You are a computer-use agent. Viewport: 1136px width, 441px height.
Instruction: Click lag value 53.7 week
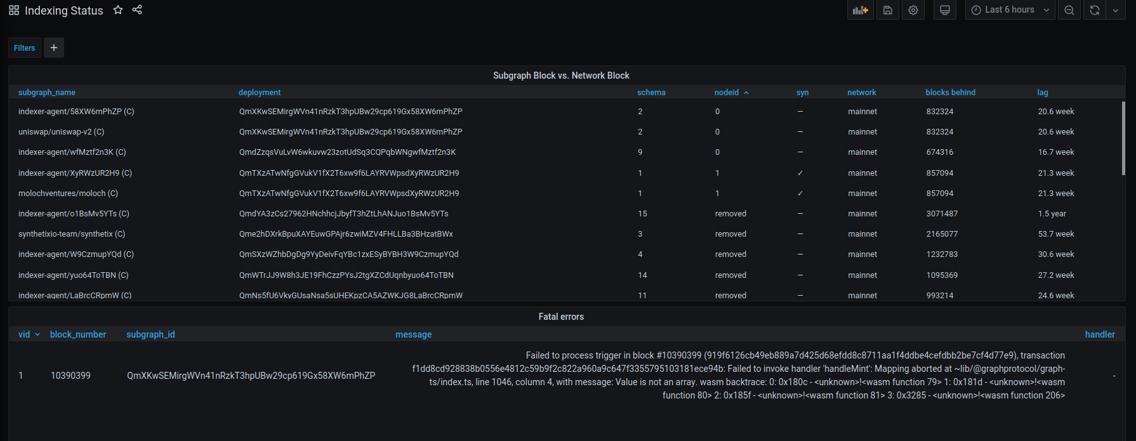[1056, 234]
